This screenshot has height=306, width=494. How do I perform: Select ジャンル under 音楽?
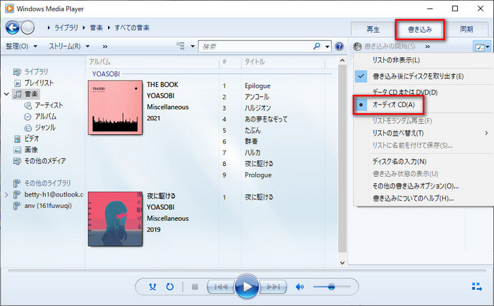click(45, 127)
